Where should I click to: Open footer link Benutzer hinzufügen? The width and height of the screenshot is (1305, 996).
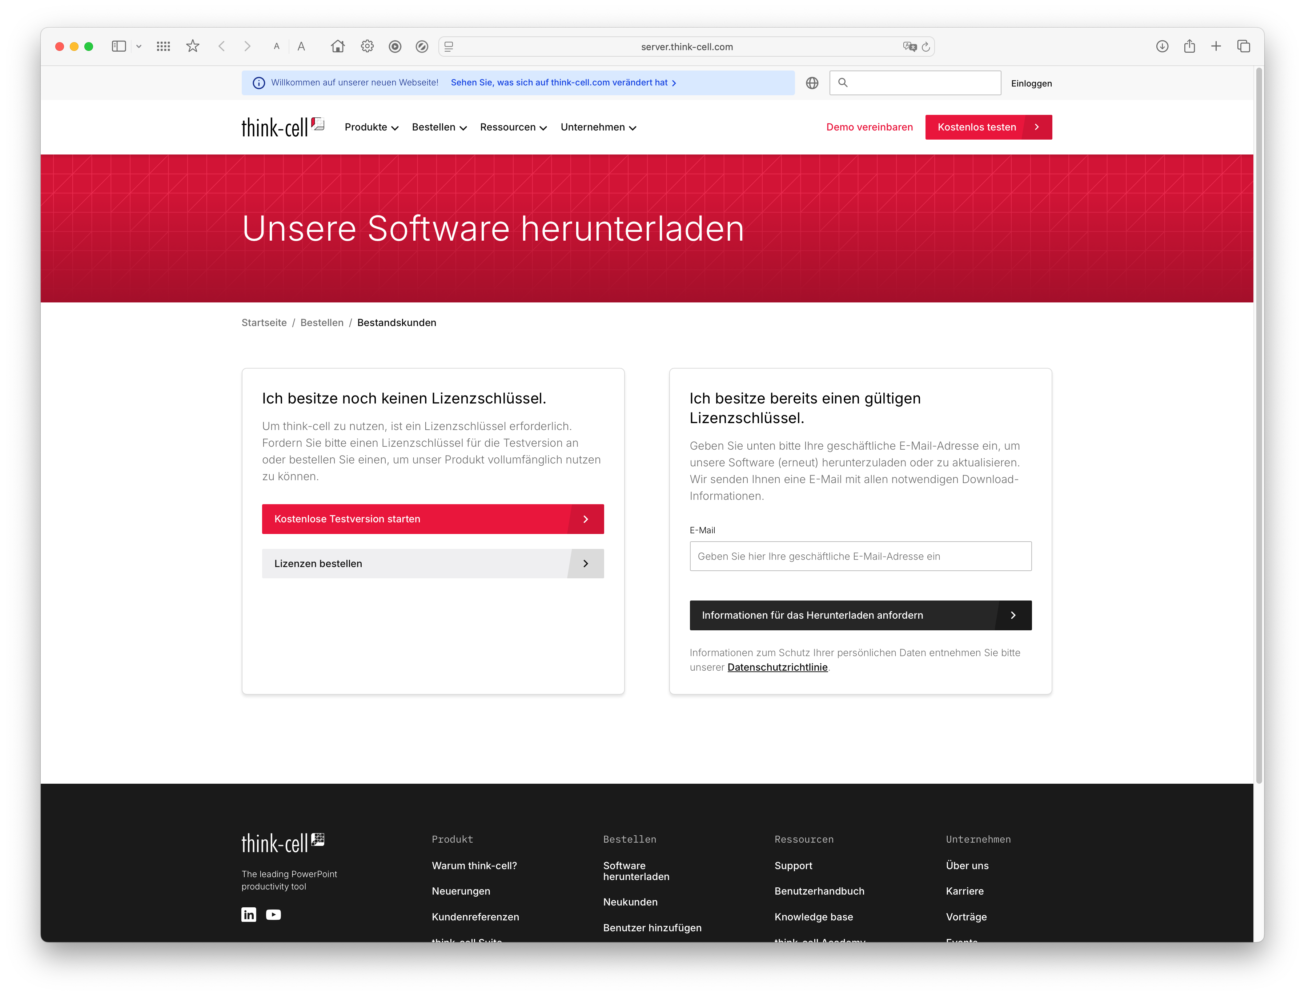pyautogui.click(x=652, y=928)
